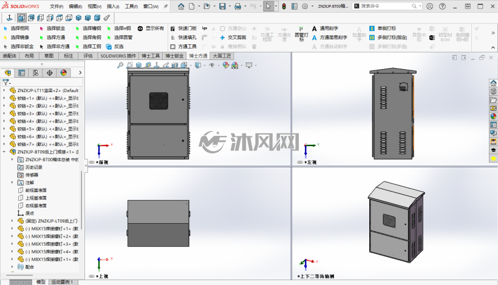Open Appearances color ball in task pane
Image resolution: width=498 pixels, height=285 pixels.
tap(493, 116)
